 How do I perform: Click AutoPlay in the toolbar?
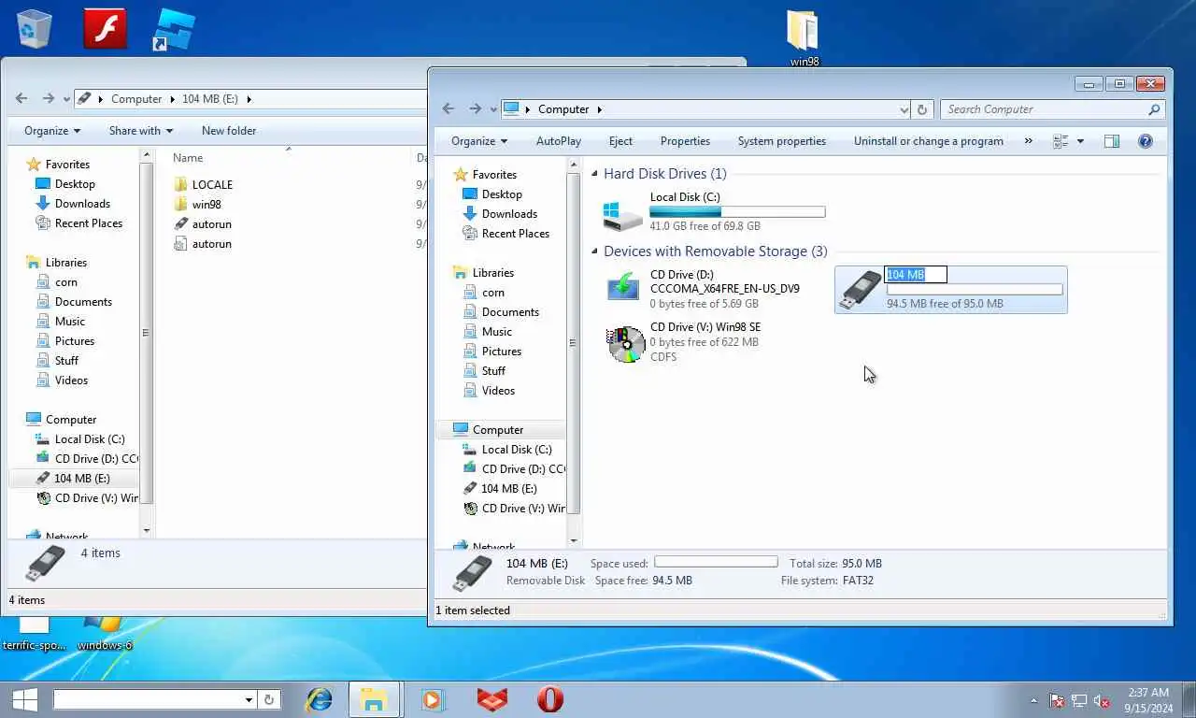(x=559, y=141)
